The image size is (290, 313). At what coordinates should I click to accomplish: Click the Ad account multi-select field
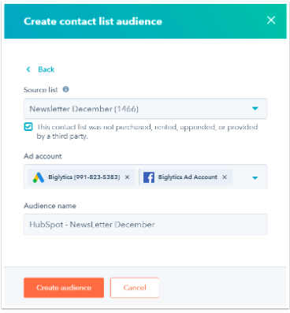click(x=145, y=177)
